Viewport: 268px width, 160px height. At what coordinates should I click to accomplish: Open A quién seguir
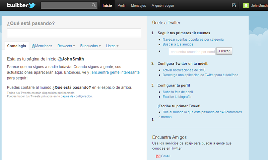(163, 5)
